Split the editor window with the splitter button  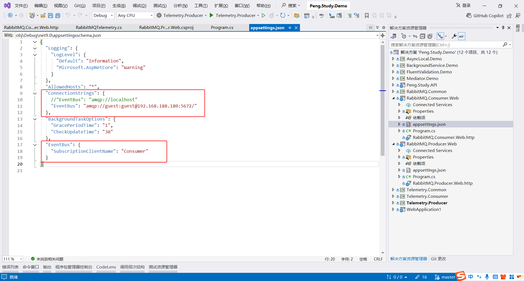coord(383,35)
